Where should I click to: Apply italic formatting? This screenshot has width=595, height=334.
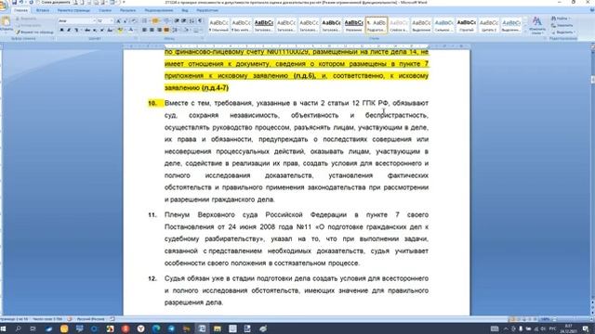pyautogui.click(x=69, y=30)
